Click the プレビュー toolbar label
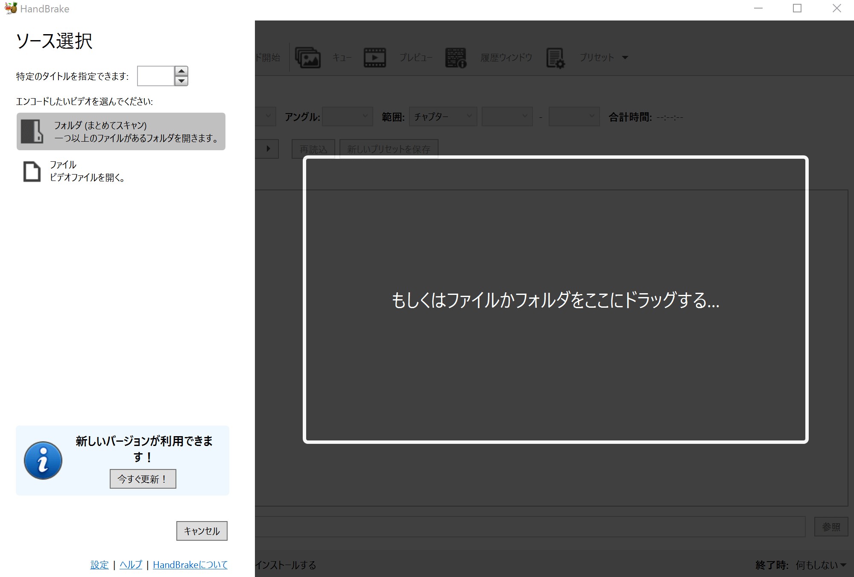The image size is (854, 577). click(x=416, y=58)
